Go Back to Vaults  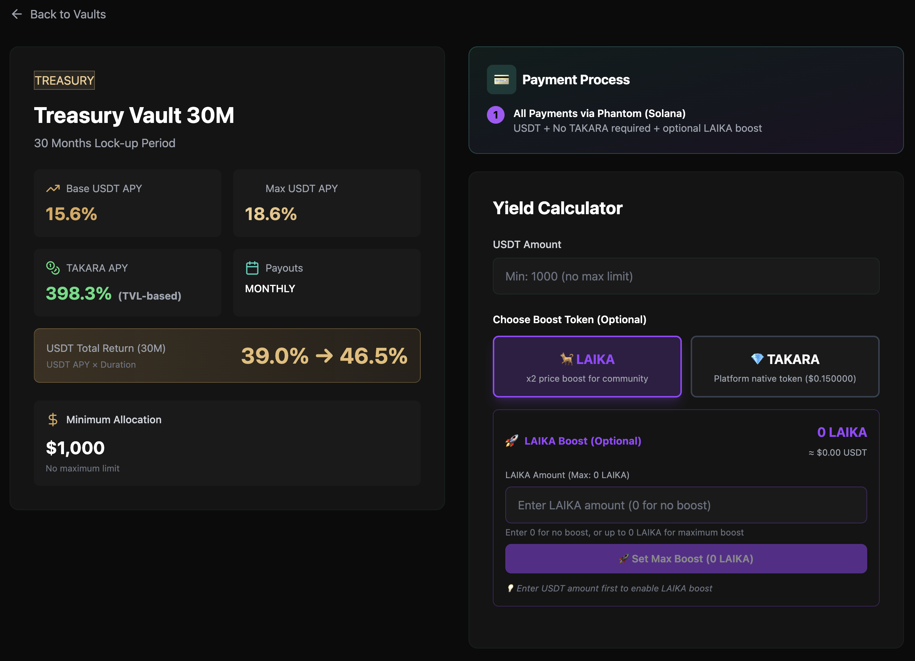pyautogui.click(x=68, y=14)
